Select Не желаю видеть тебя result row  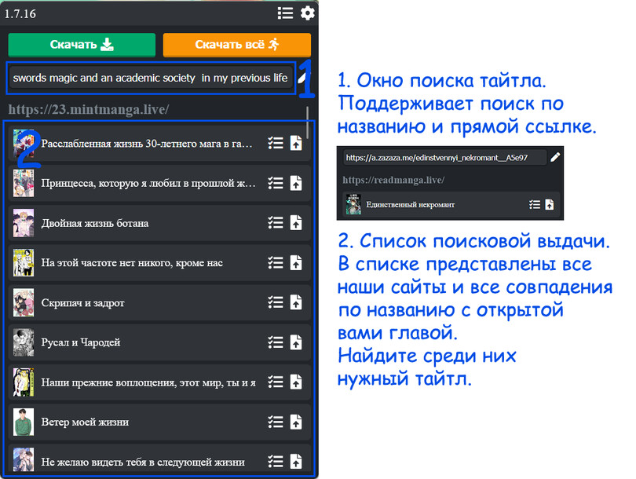[143, 462]
